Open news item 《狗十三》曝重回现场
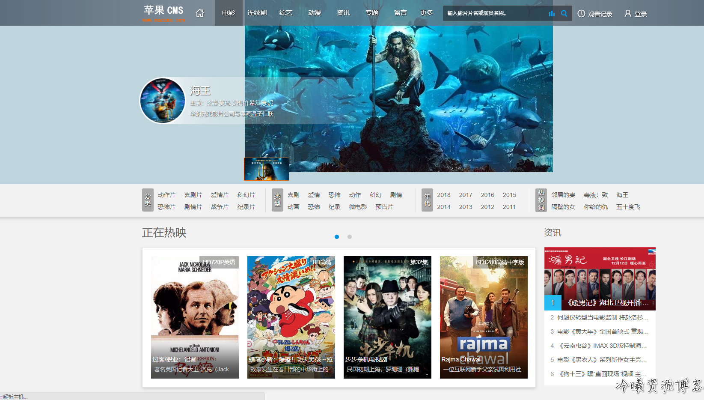This screenshot has width=704, height=400. click(x=603, y=374)
